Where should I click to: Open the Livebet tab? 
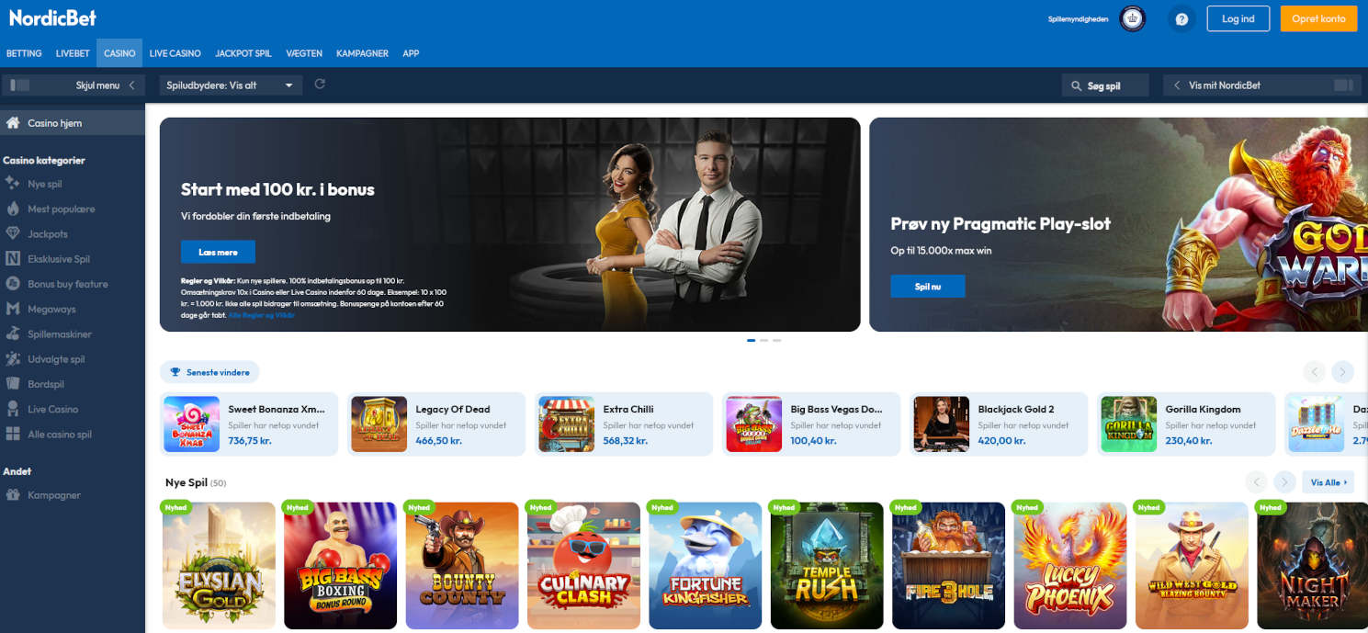[x=72, y=53]
